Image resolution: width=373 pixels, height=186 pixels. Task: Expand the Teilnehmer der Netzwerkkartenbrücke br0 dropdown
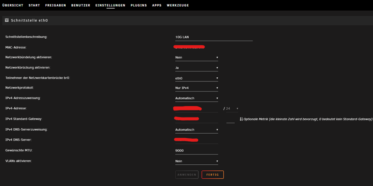(x=197, y=78)
